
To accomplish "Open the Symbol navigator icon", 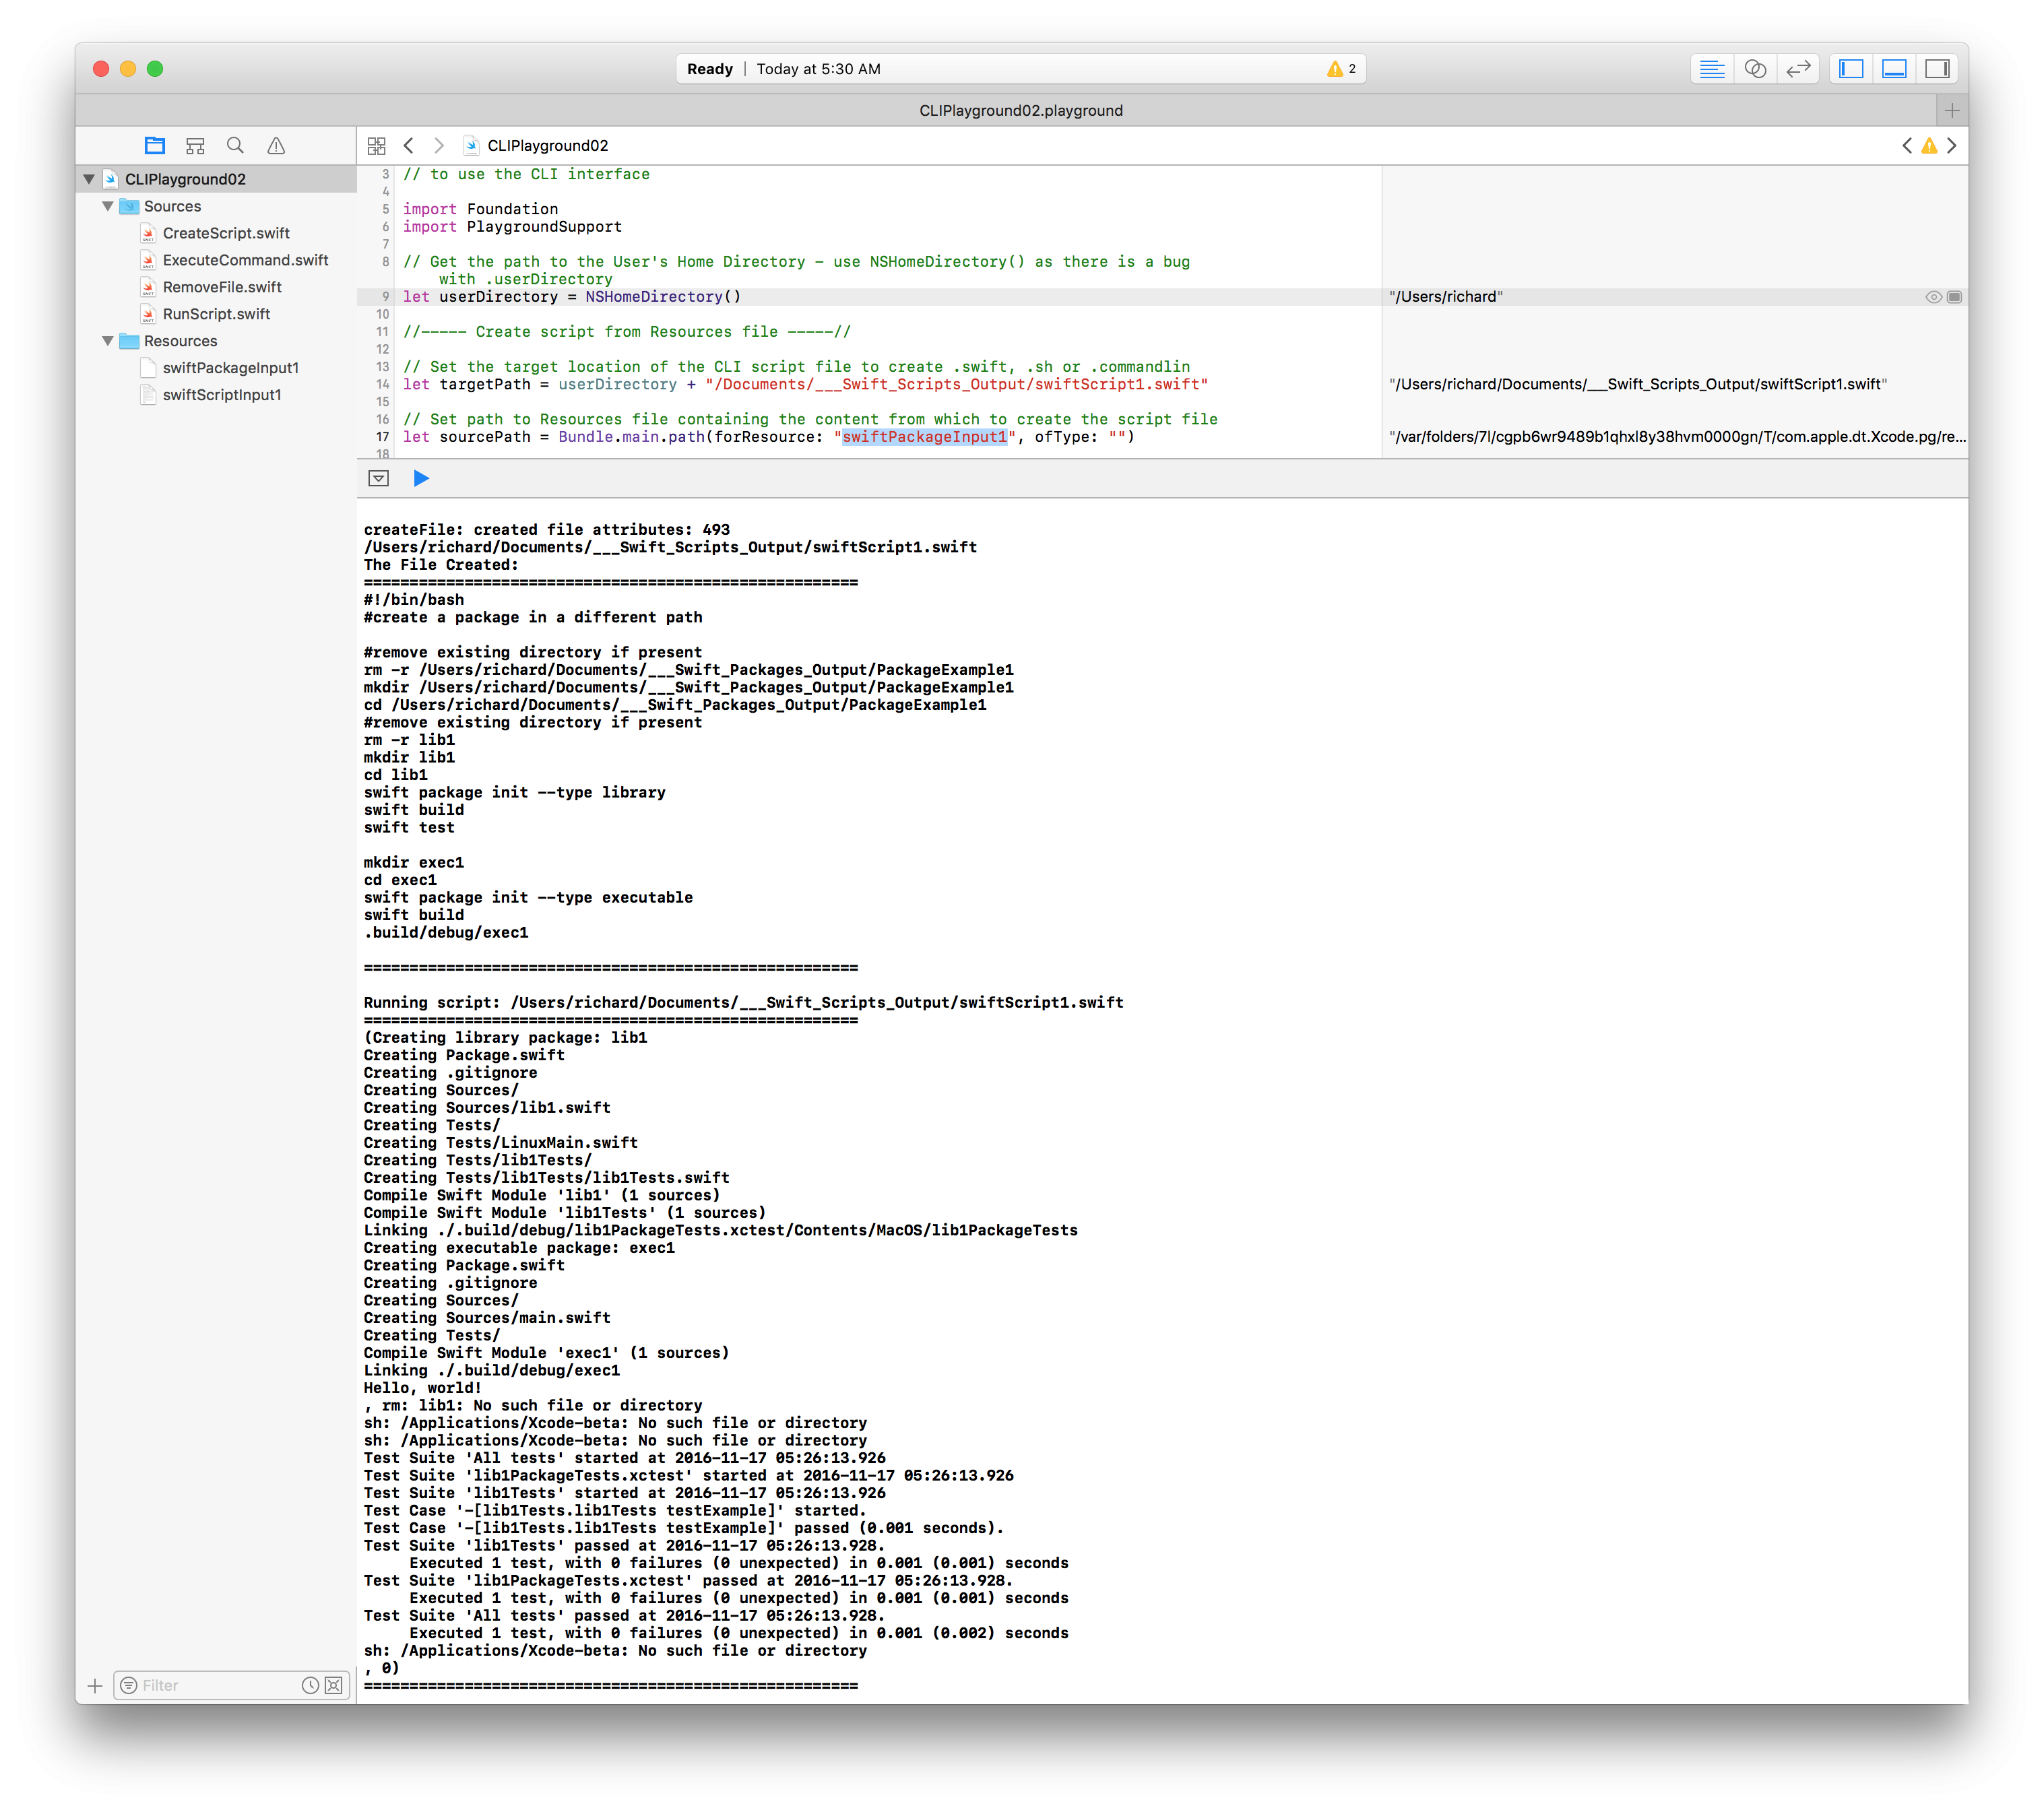I will tap(195, 146).
